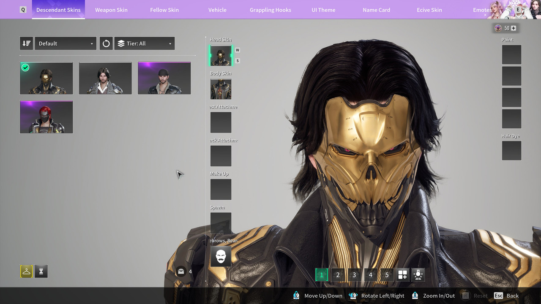Select preset slot 1

321,275
